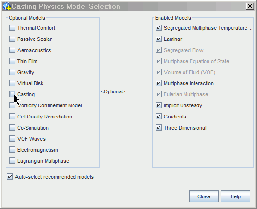Enable the Electromagnetism model
This screenshot has width=257, height=209.
[12, 150]
